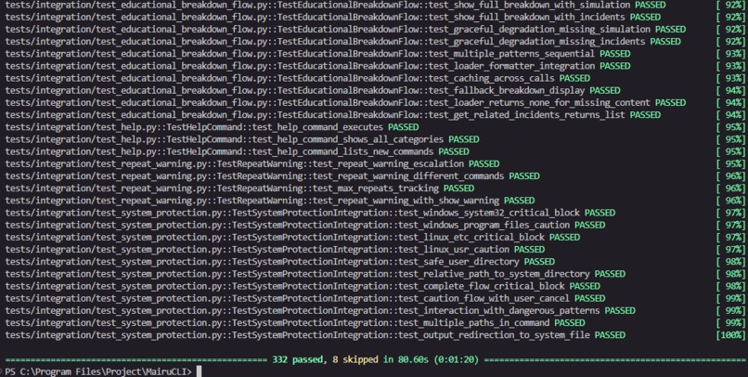748x377 pixels.
Task: Click test_repeat_warning_with_show_warning text
Action: 406,201
